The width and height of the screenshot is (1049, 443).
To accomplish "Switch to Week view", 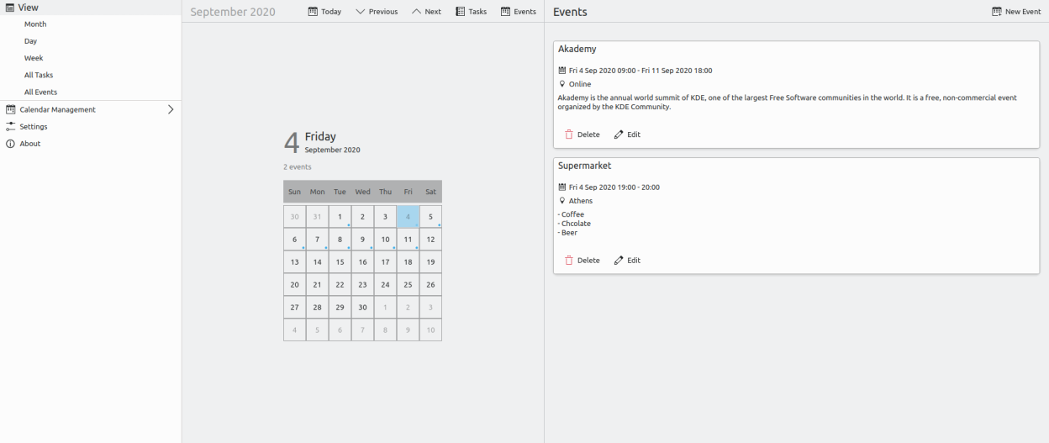I will click(x=34, y=58).
